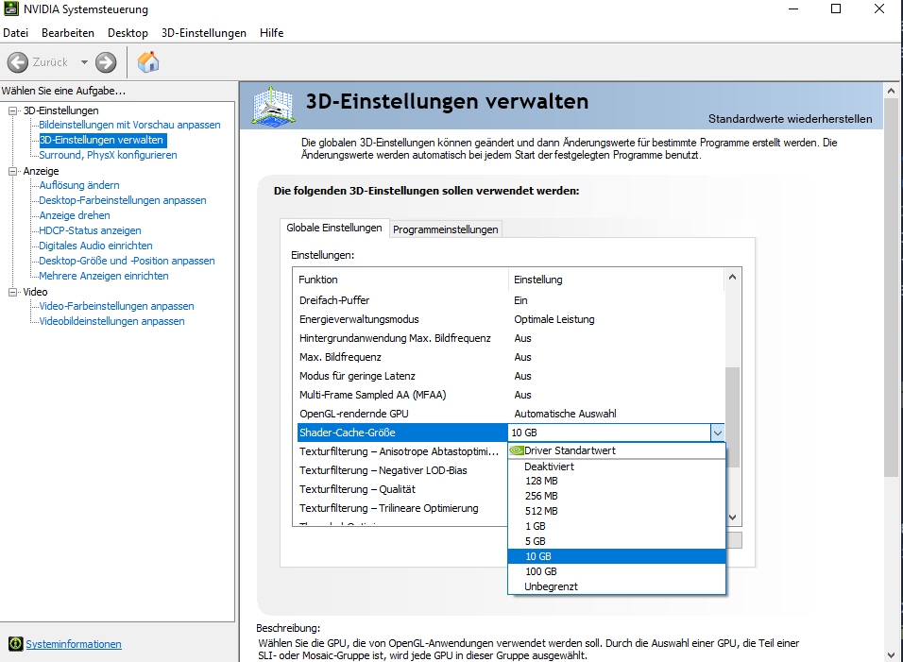This screenshot has height=662, width=903.
Task: Select Unbegrenzt from the cache size list
Action: pos(551,586)
